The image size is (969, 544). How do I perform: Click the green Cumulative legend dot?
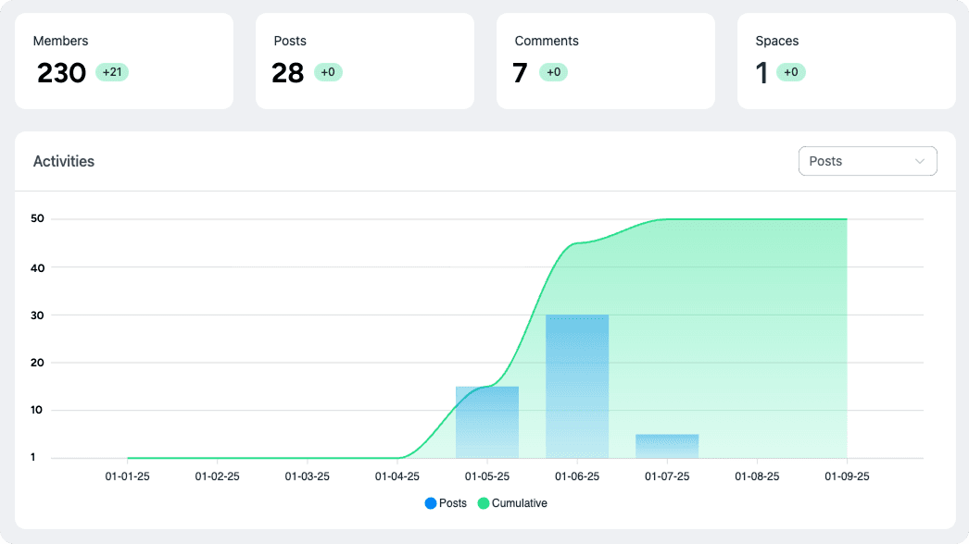tap(484, 503)
